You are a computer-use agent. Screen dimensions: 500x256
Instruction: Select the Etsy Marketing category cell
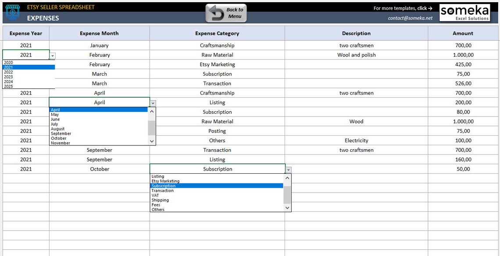click(x=217, y=64)
